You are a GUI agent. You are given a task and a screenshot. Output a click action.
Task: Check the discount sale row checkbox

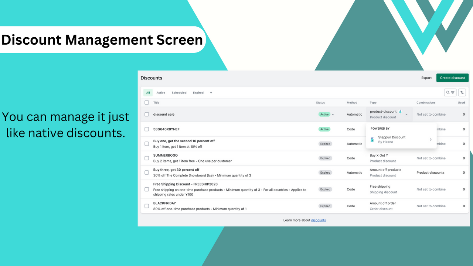point(146,114)
